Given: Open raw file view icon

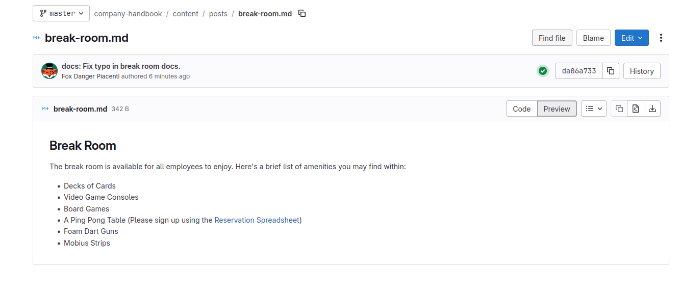Looking at the screenshot, I should (x=635, y=109).
